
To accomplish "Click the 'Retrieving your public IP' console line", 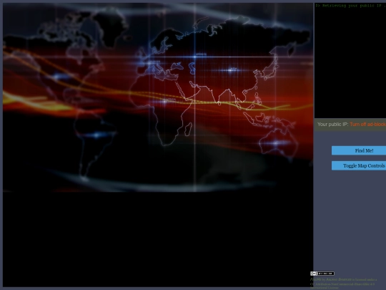I will [x=351, y=6].
